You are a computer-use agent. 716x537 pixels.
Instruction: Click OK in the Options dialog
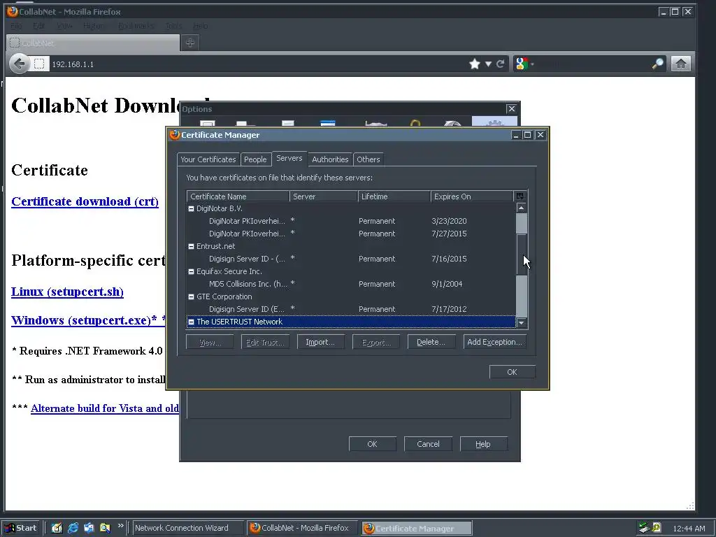click(x=372, y=444)
